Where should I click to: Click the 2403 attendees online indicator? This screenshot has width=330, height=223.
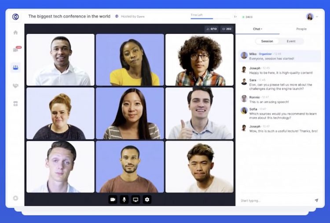coord(247,17)
